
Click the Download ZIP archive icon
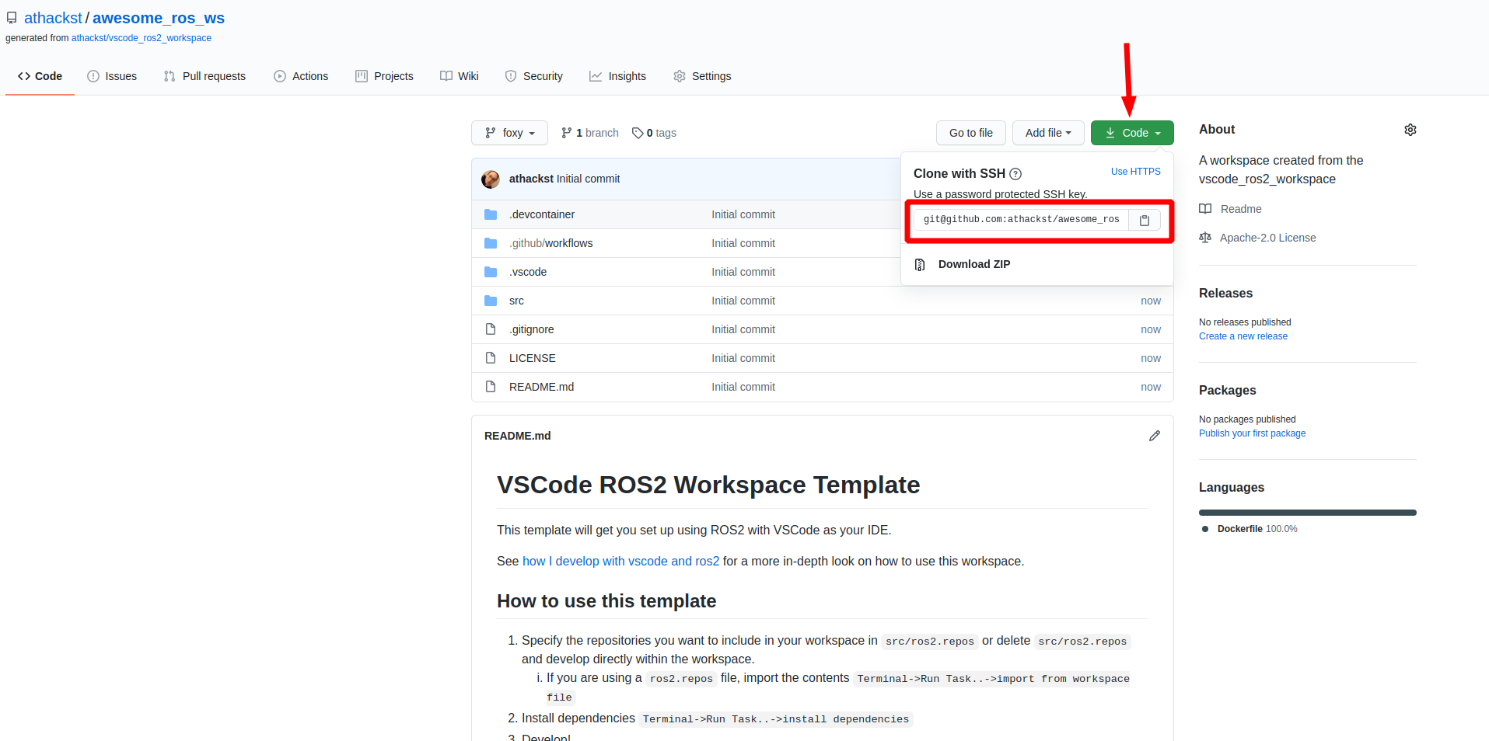920,265
